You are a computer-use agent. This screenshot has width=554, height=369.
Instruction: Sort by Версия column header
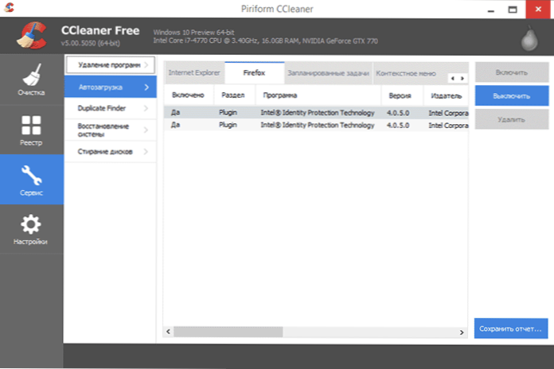pos(402,95)
